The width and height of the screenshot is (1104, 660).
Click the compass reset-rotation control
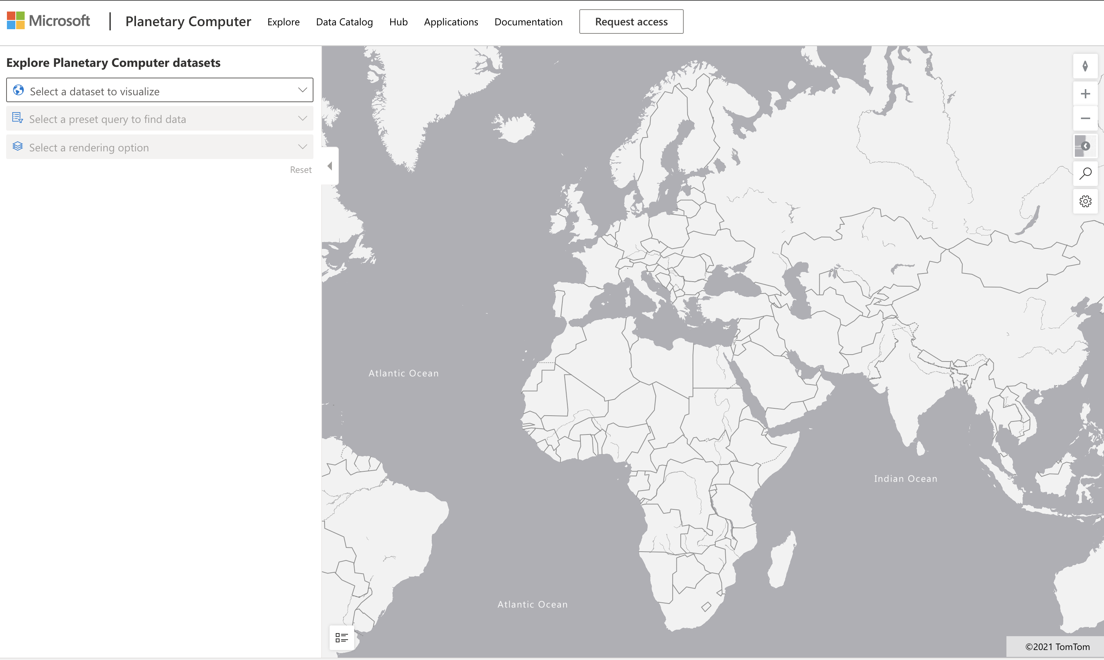click(x=1085, y=66)
